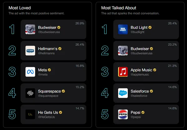The height and width of the screenshot is (130, 187).
Task: Click the Bud Light logo icon
Action: [x=123, y=29]
